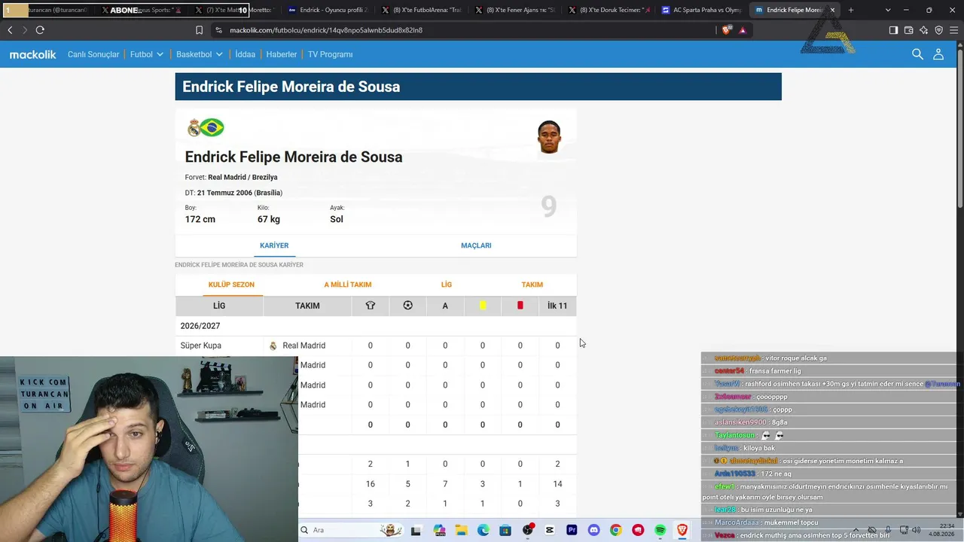Open Google Chrome from the taskbar

tap(616, 530)
